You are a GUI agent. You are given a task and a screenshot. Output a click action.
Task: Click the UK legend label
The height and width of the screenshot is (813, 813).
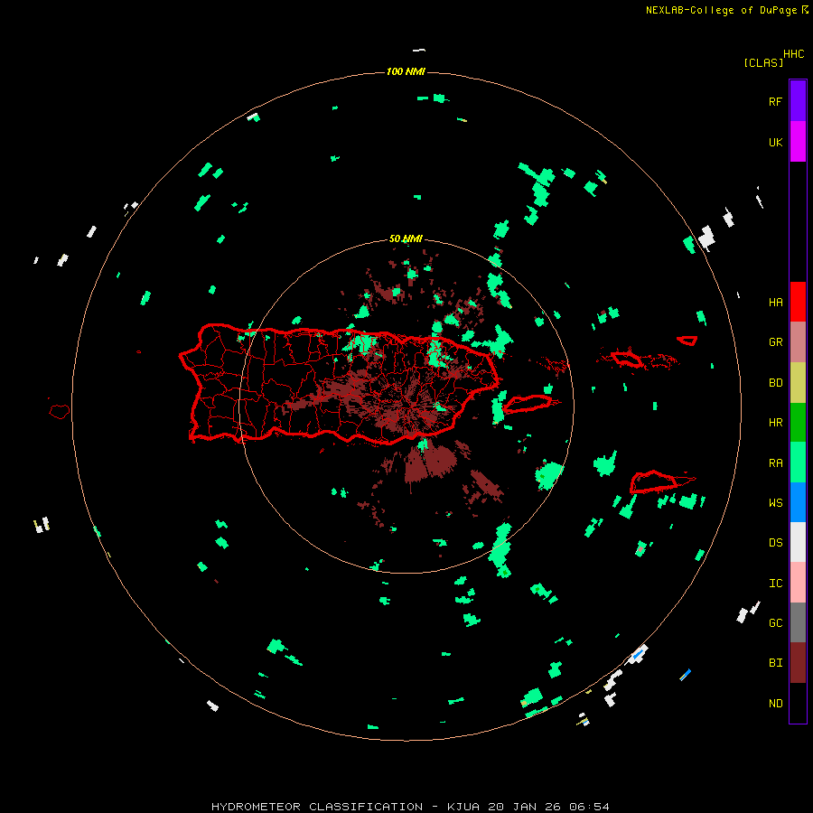[x=775, y=142]
